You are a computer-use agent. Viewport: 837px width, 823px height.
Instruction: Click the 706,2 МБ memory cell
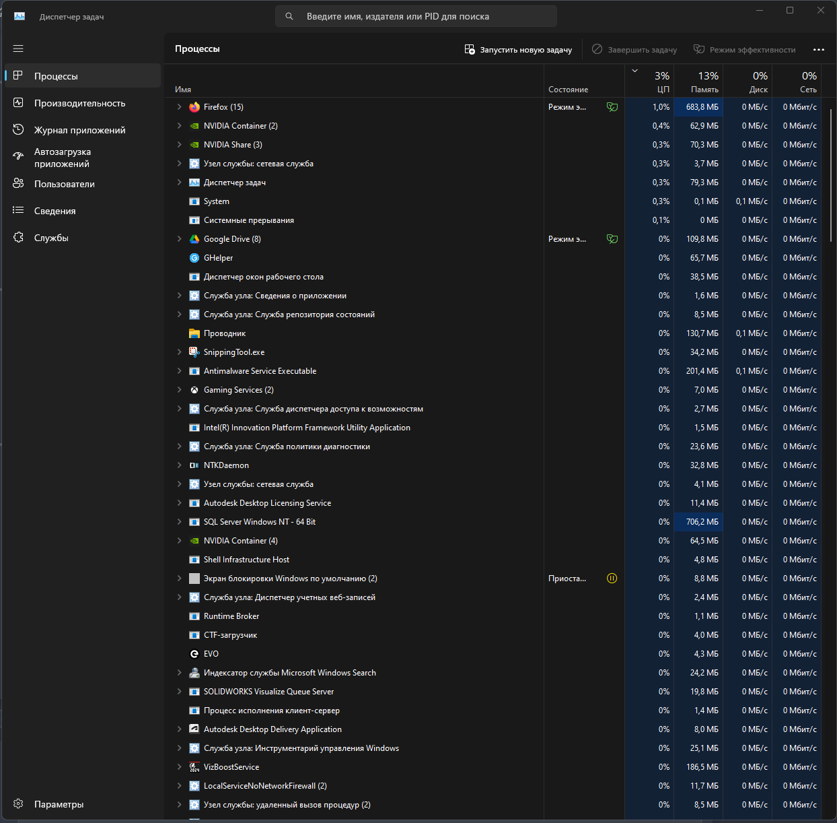point(698,522)
